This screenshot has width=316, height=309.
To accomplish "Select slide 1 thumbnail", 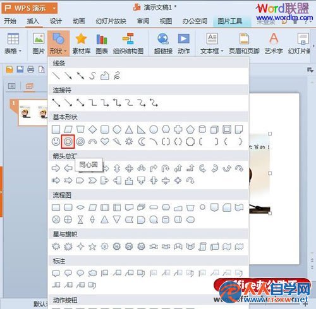I will 33,112.
